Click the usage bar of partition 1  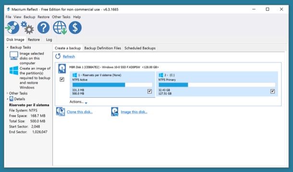112,85
